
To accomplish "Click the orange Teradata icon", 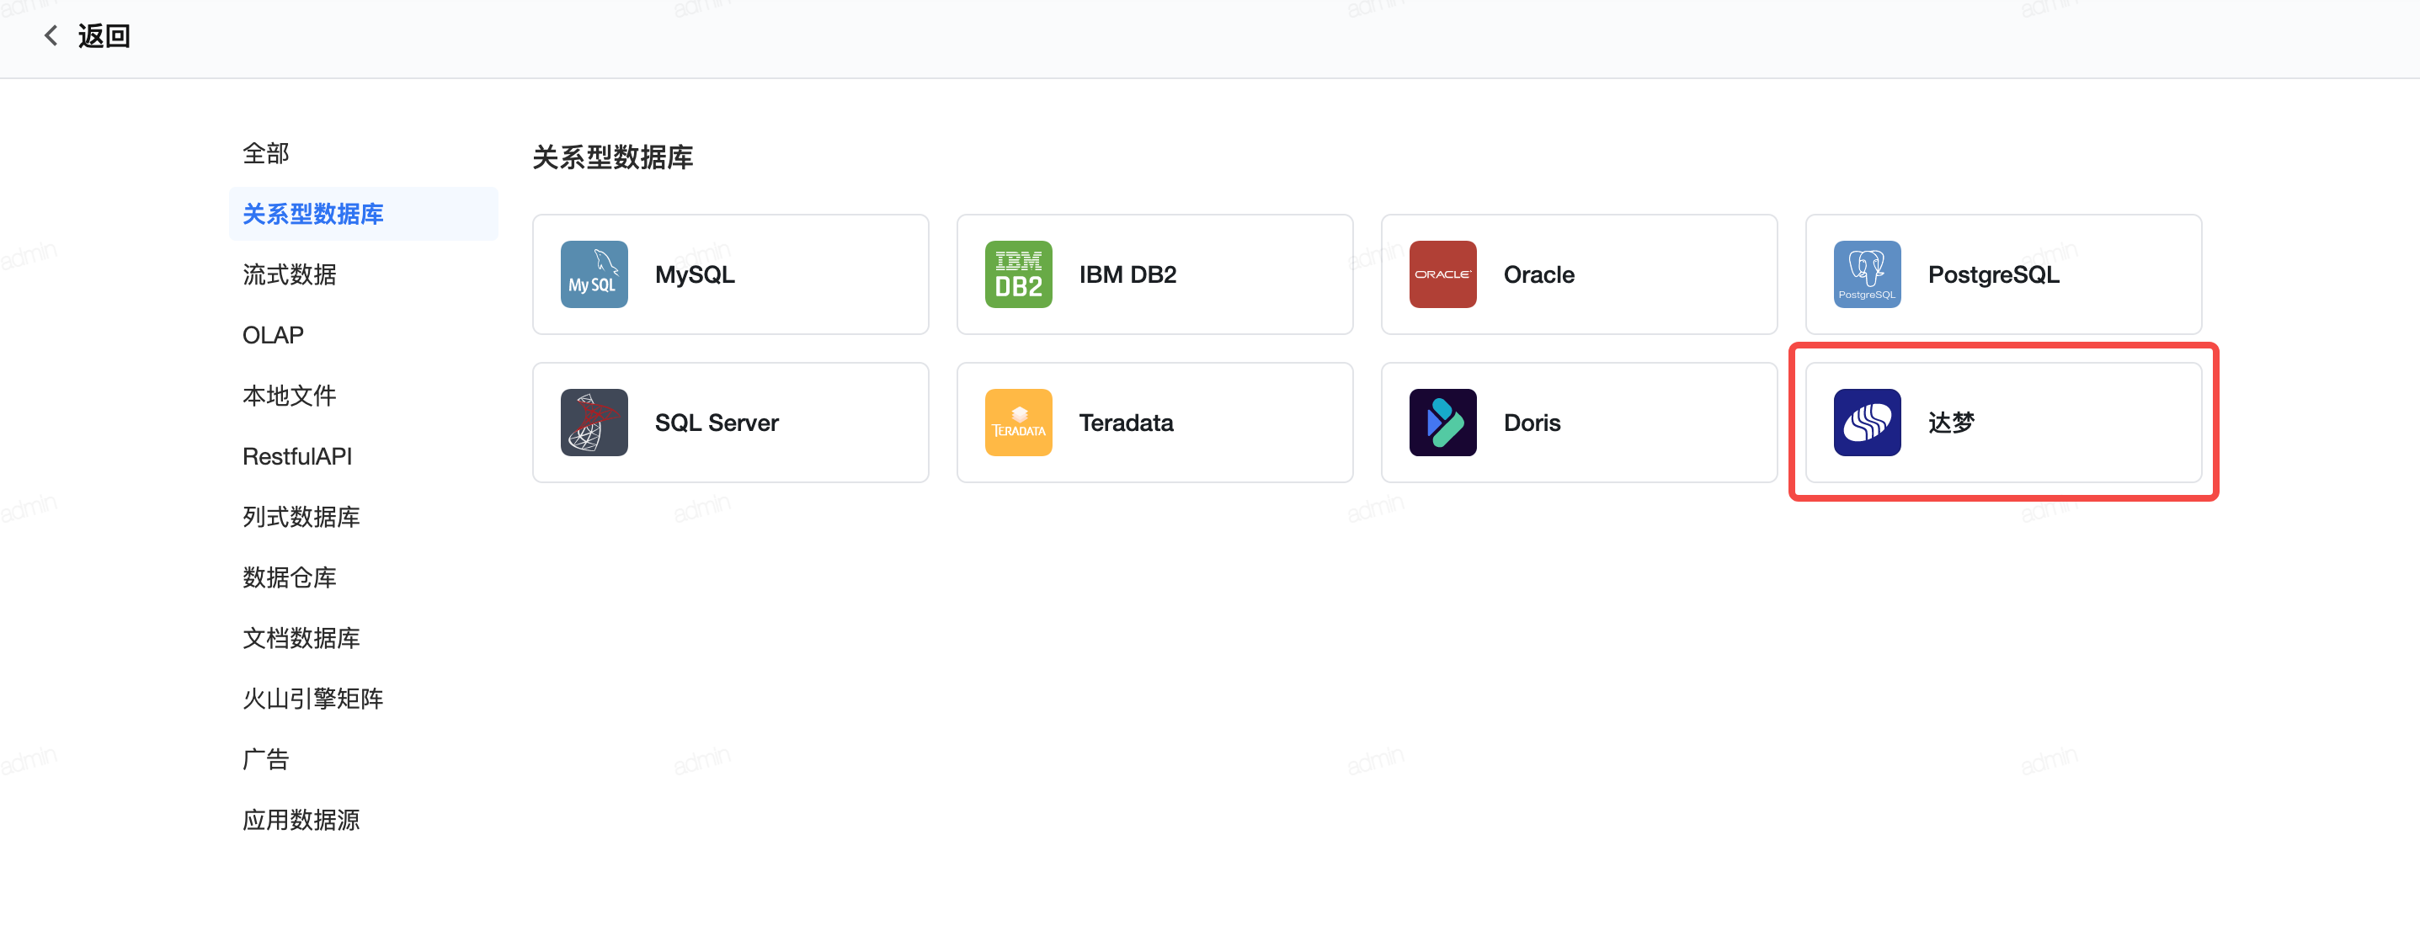I will (1018, 423).
